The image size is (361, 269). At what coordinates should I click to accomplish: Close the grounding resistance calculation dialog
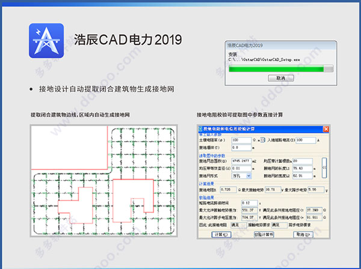point(326,129)
